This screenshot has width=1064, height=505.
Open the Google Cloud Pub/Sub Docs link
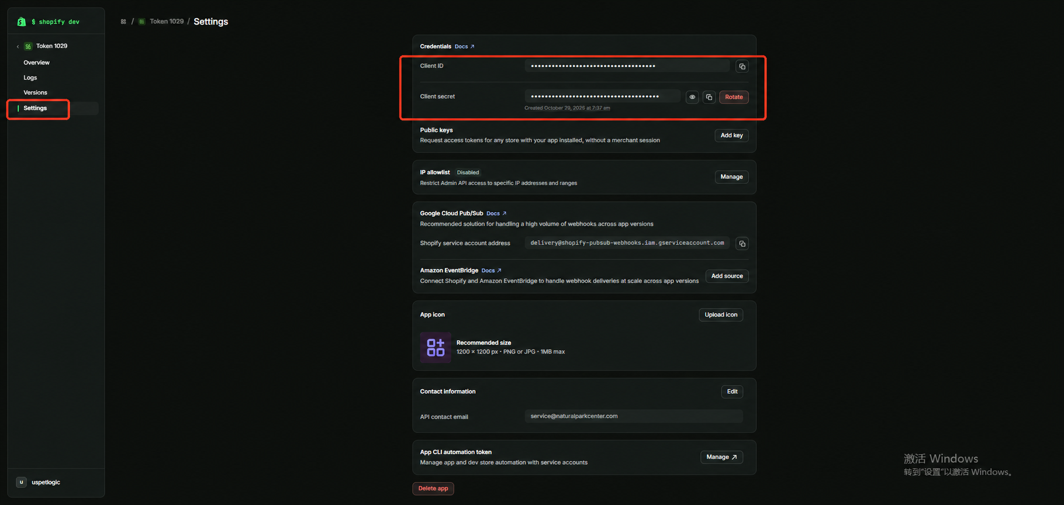click(496, 213)
